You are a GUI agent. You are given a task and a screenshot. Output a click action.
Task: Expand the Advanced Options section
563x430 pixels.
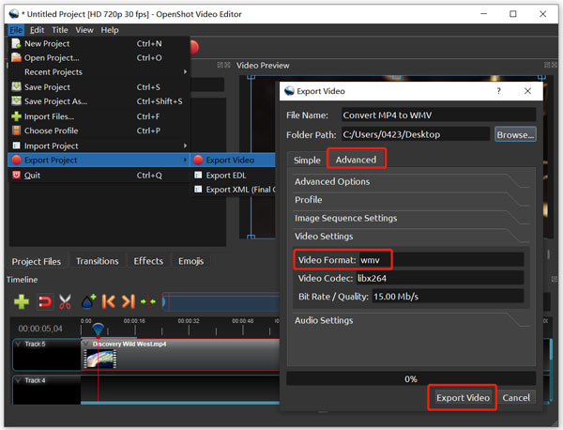(x=411, y=181)
